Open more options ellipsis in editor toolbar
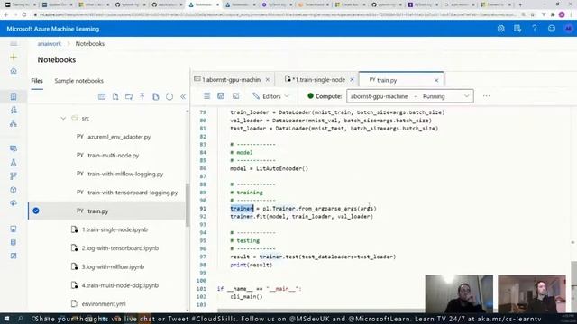 (x=487, y=96)
